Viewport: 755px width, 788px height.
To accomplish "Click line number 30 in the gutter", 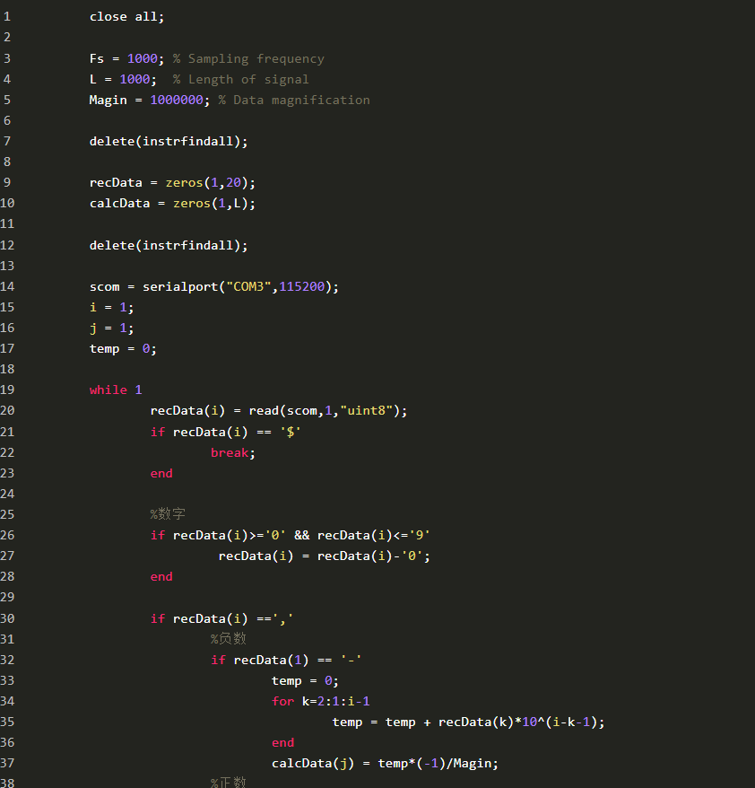I will [x=7, y=618].
